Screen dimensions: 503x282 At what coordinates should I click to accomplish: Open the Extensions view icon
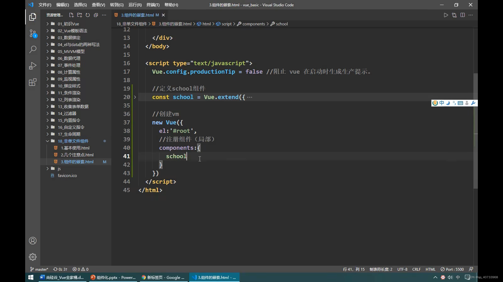tap(33, 82)
